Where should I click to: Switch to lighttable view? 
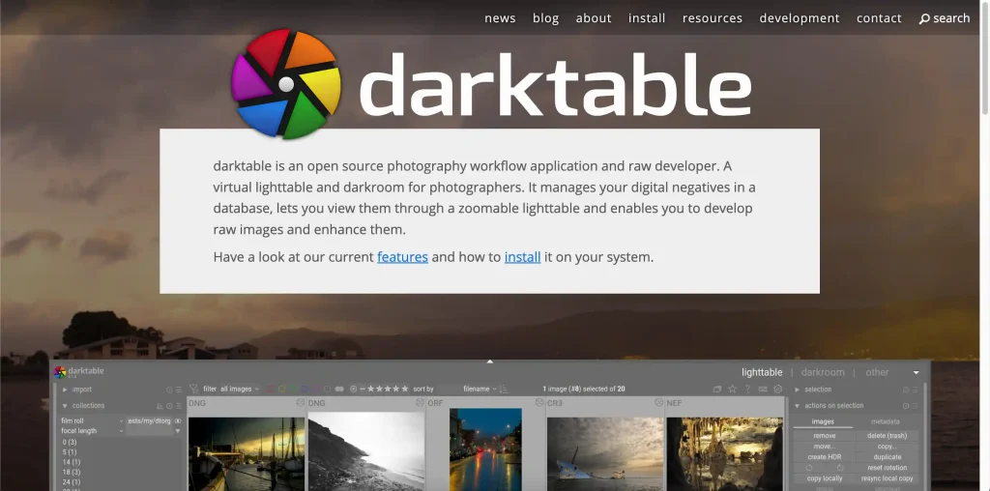pos(762,372)
